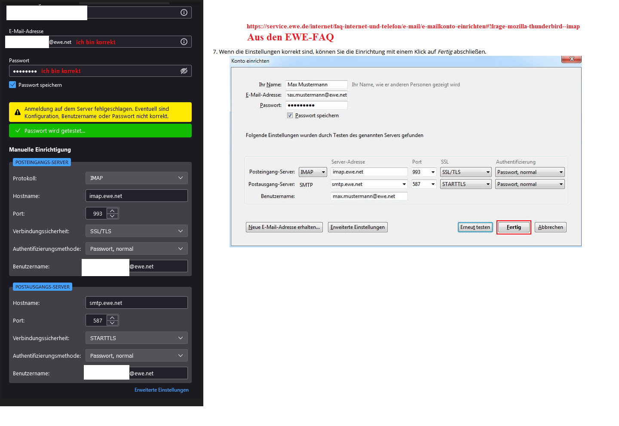Toggle password visibility with the crossed-eye icon
Image resolution: width=619 pixels, height=426 pixels.
coord(184,71)
